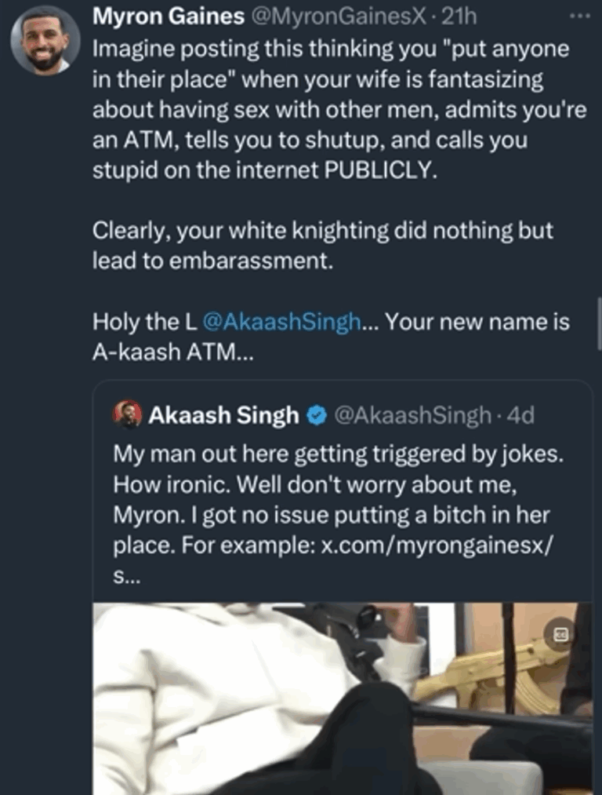Click the Myron Gaines display name

pos(169,16)
